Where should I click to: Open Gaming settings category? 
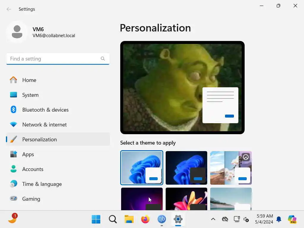point(58,199)
